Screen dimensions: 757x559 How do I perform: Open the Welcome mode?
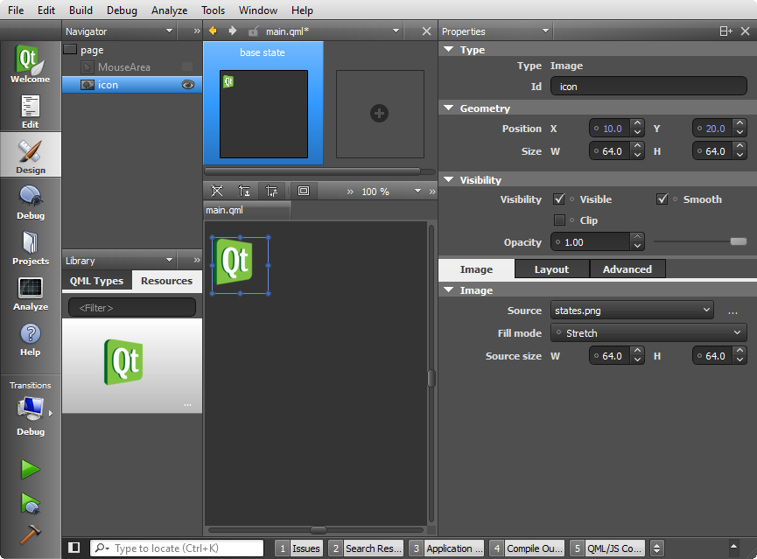click(x=30, y=64)
